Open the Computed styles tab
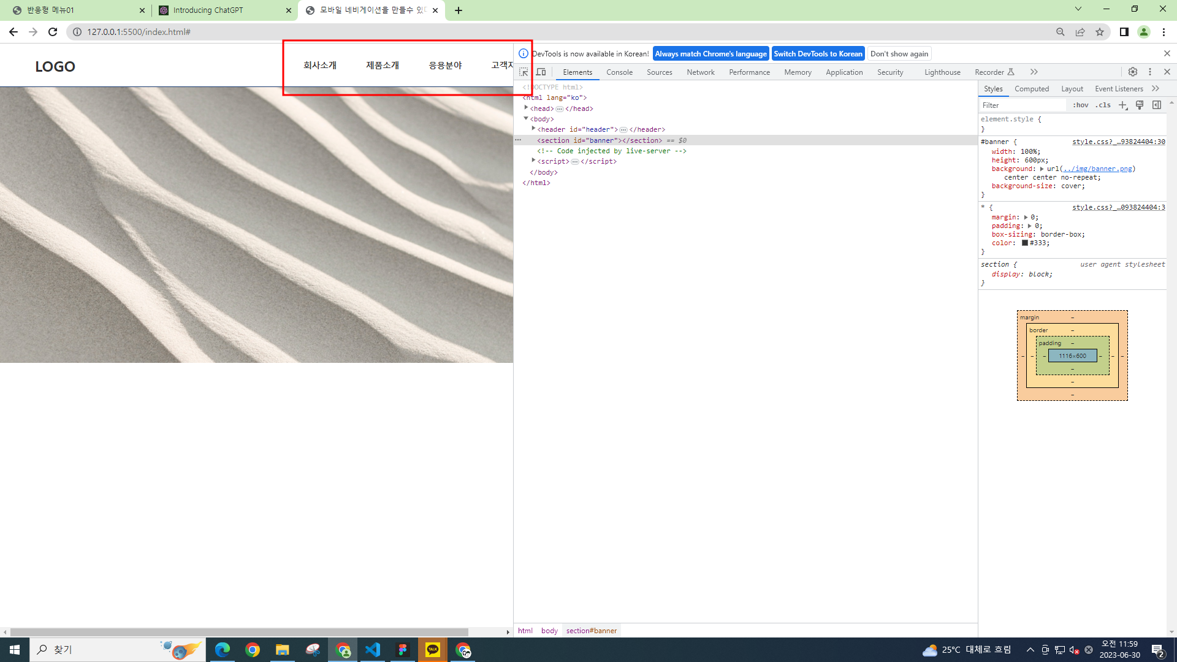This screenshot has height=662, width=1177. [x=1032, y=89]
